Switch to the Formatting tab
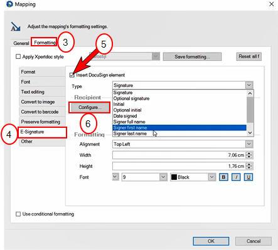278x250 pixels. tap(45, 43)
